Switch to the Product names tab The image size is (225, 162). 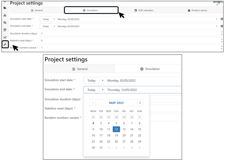point(197,10)
